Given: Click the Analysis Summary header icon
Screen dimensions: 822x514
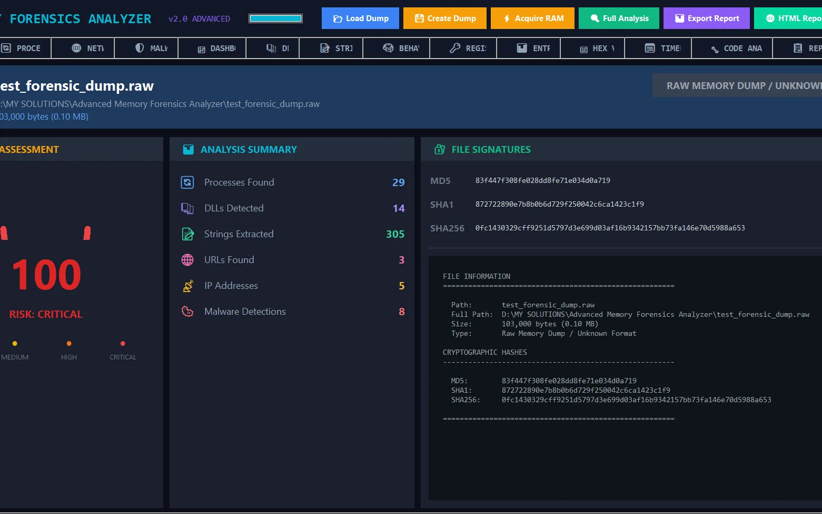Looking at the screenshot, I should [x=188, y=150].
